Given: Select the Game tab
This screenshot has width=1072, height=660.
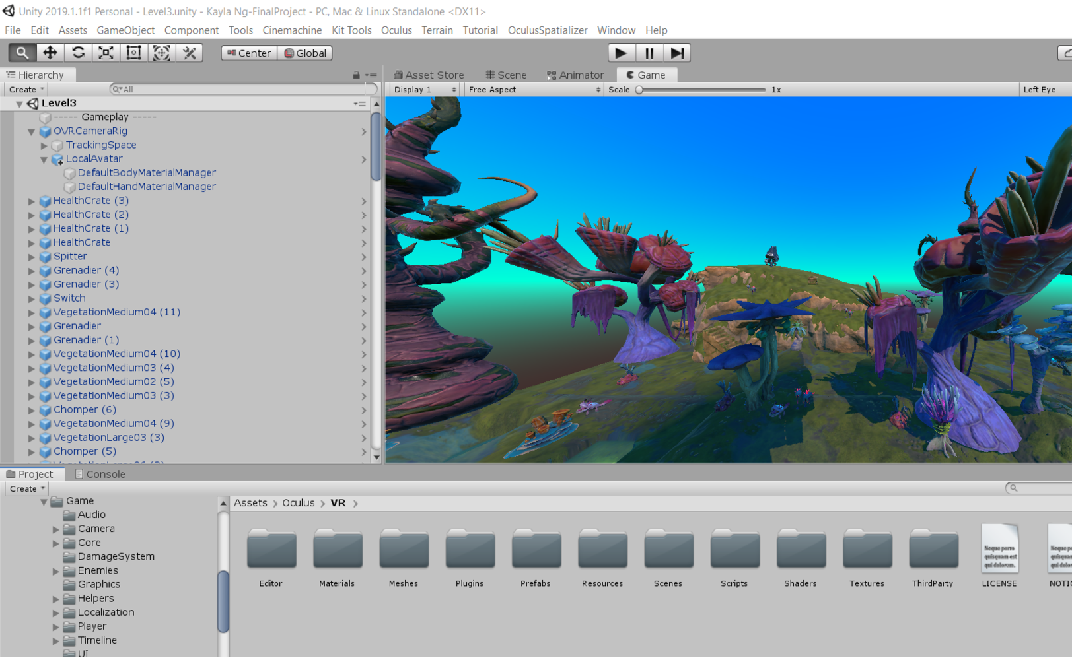Looking at the screenshot, I should coord(645,75).
